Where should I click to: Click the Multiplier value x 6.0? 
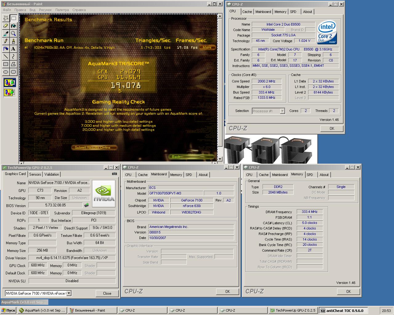267,87
